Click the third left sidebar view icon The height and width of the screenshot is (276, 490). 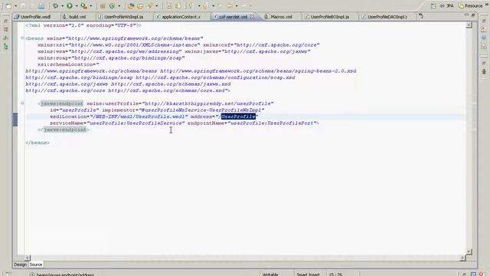coord(5,38)
